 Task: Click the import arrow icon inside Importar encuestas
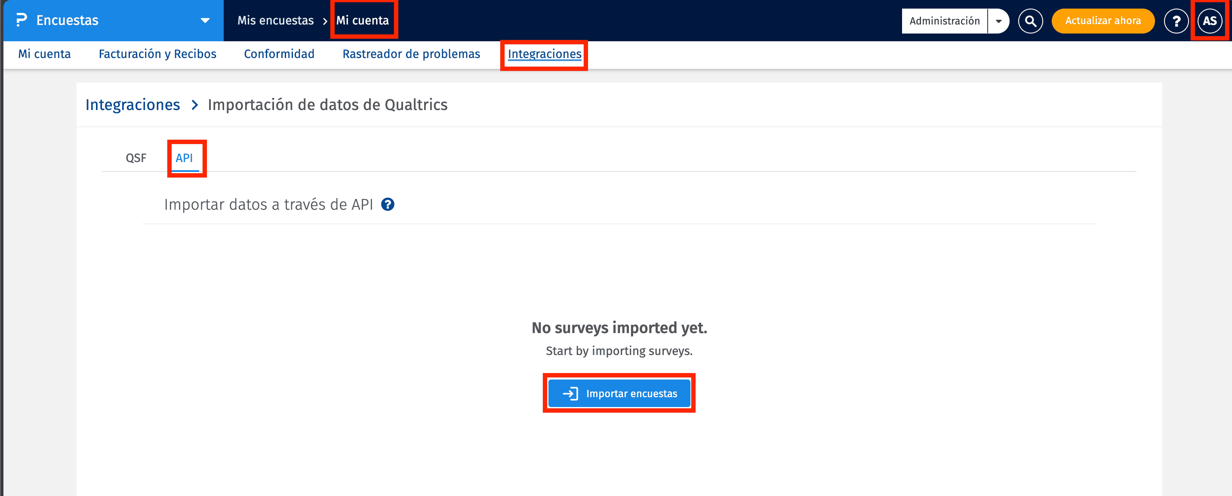click(570, 393)
